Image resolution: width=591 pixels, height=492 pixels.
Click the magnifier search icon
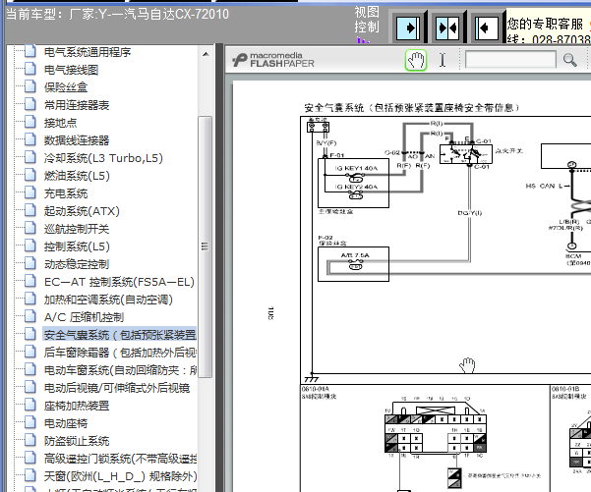pos(569,60)
